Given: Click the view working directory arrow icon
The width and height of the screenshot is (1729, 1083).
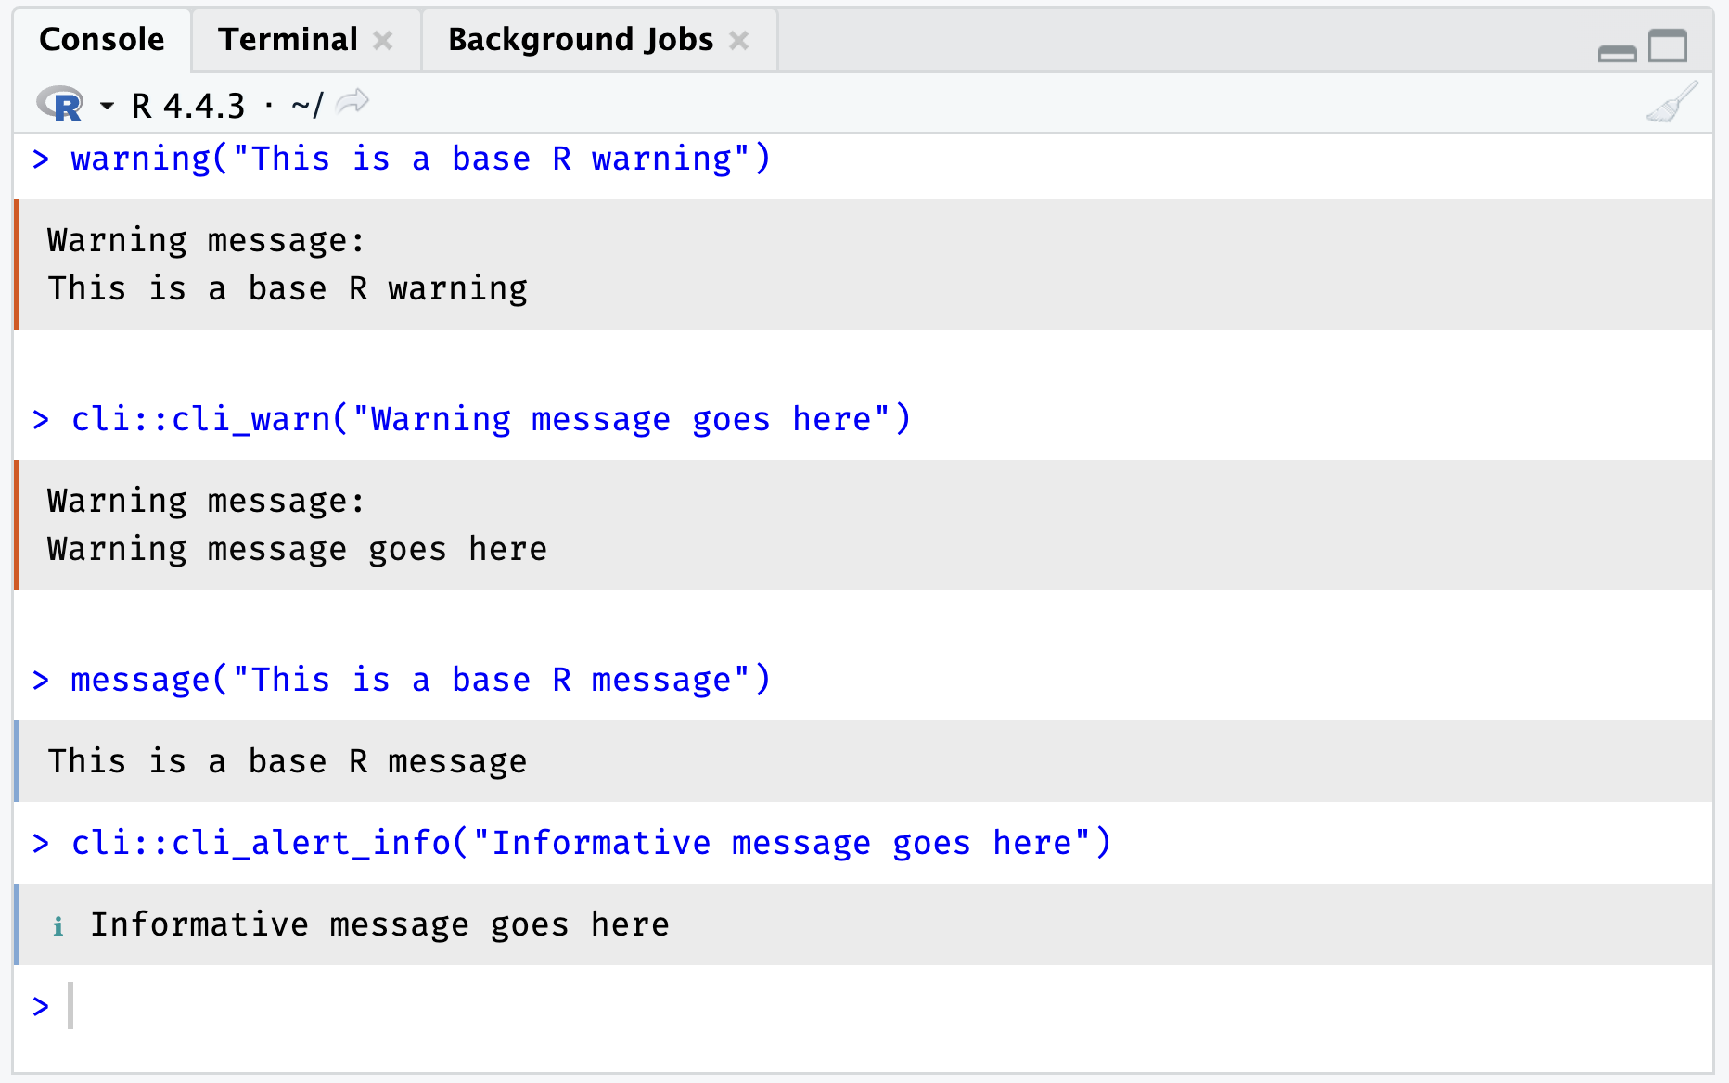Looking at the screenshot, I should (352, 102).
